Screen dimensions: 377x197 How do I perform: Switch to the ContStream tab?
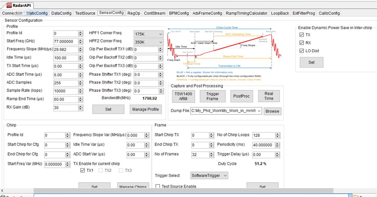[154, 13]
